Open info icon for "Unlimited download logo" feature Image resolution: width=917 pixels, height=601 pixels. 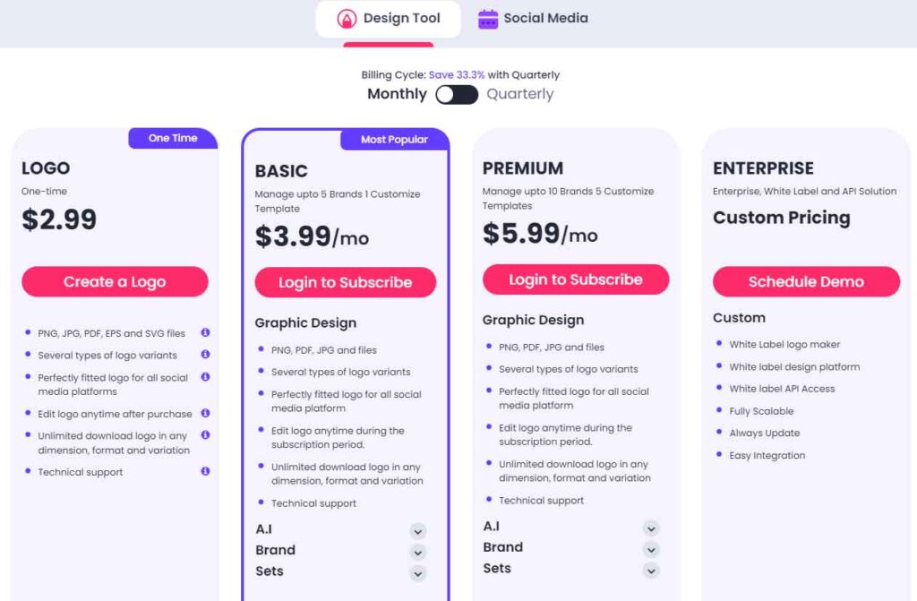point(205,436)
